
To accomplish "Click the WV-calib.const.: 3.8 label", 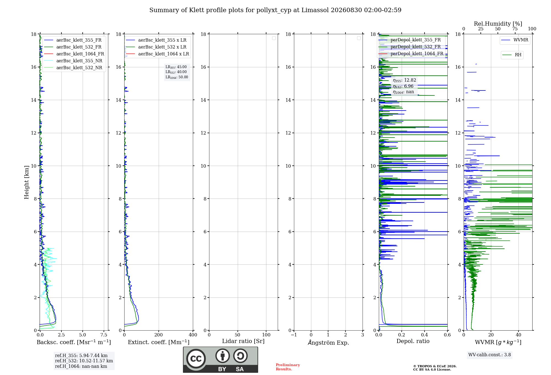I will 490,355.
